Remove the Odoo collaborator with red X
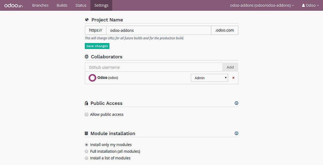The width and height of the screenshot is (323, 165). 233,78
